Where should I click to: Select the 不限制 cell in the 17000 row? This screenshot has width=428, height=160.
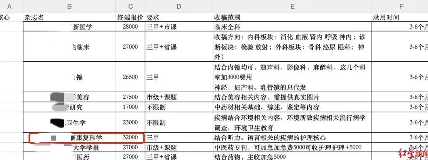[179, 107]
